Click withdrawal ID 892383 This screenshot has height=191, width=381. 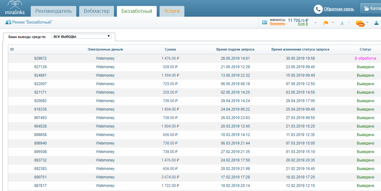(41, 169)
